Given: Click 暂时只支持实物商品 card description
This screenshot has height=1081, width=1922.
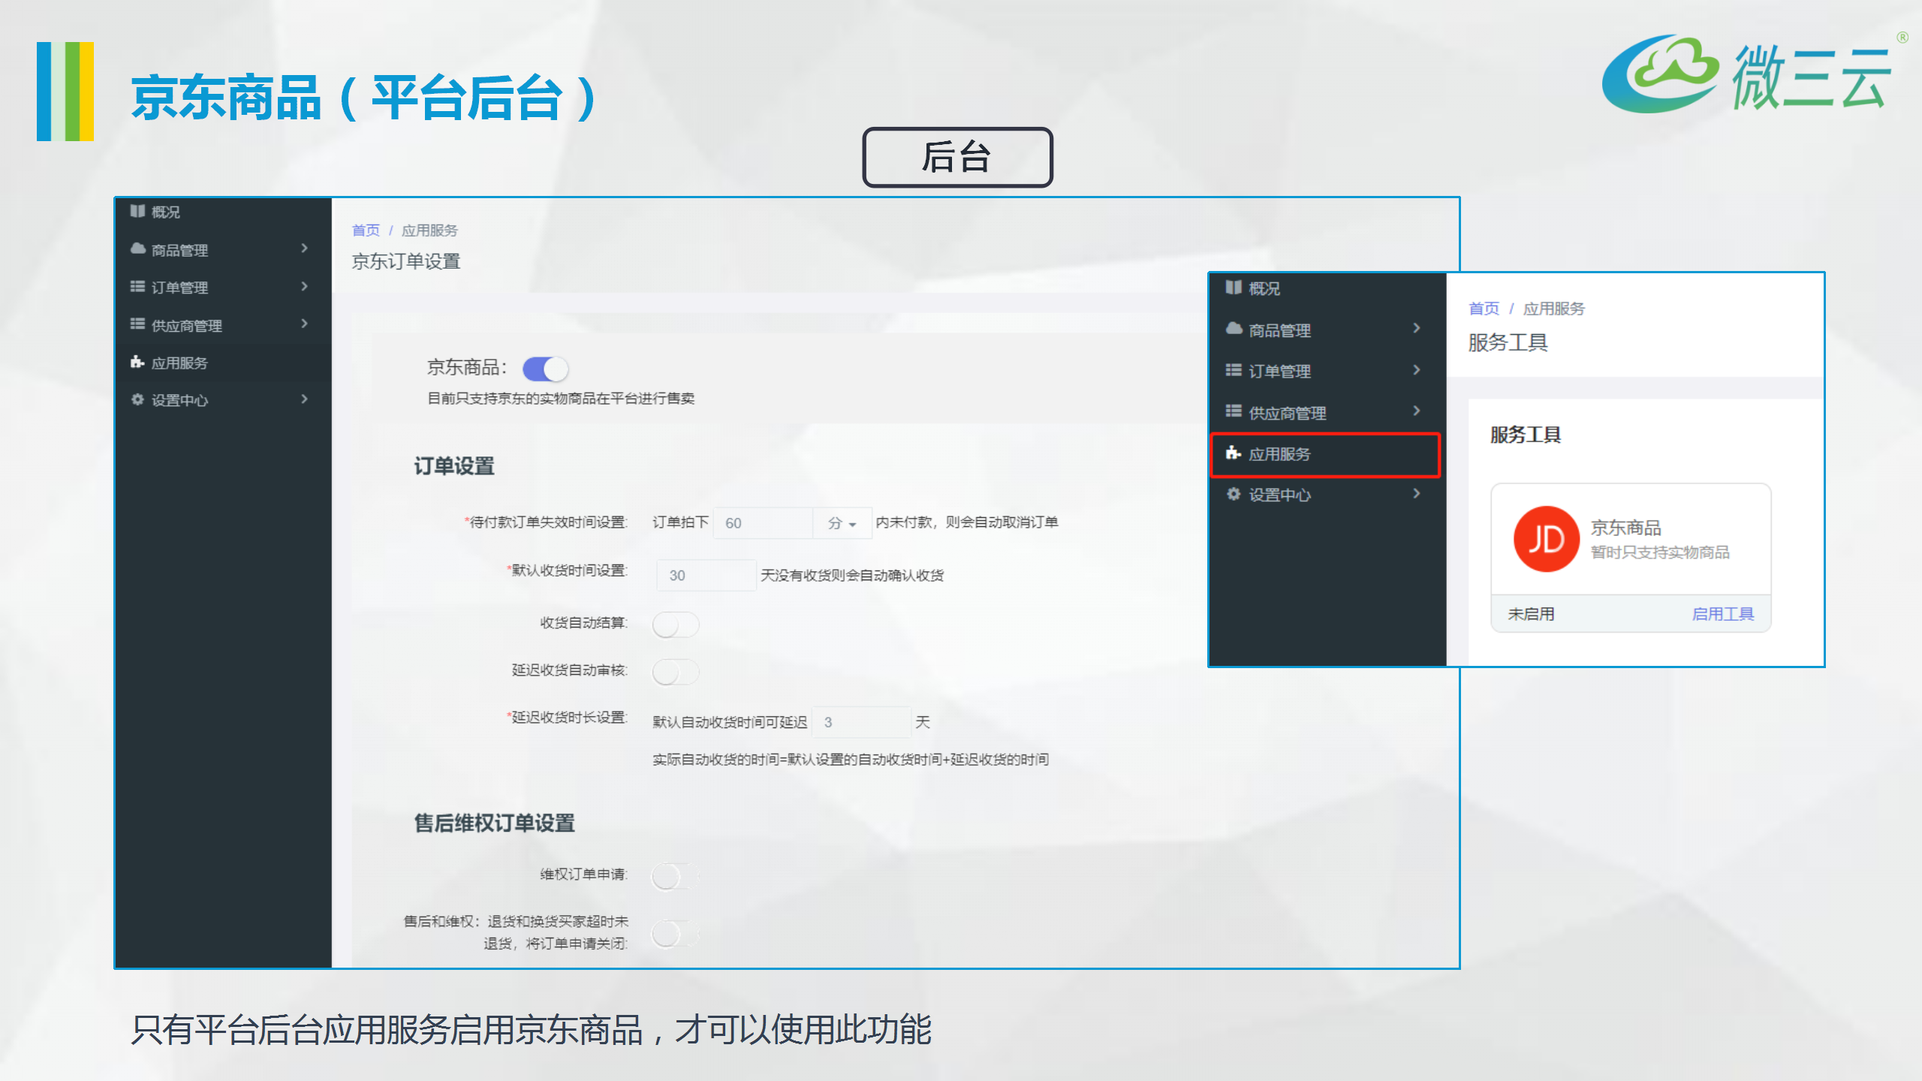Looking at the screenshot, I should pyautogui.click(x=1660, y=553).
